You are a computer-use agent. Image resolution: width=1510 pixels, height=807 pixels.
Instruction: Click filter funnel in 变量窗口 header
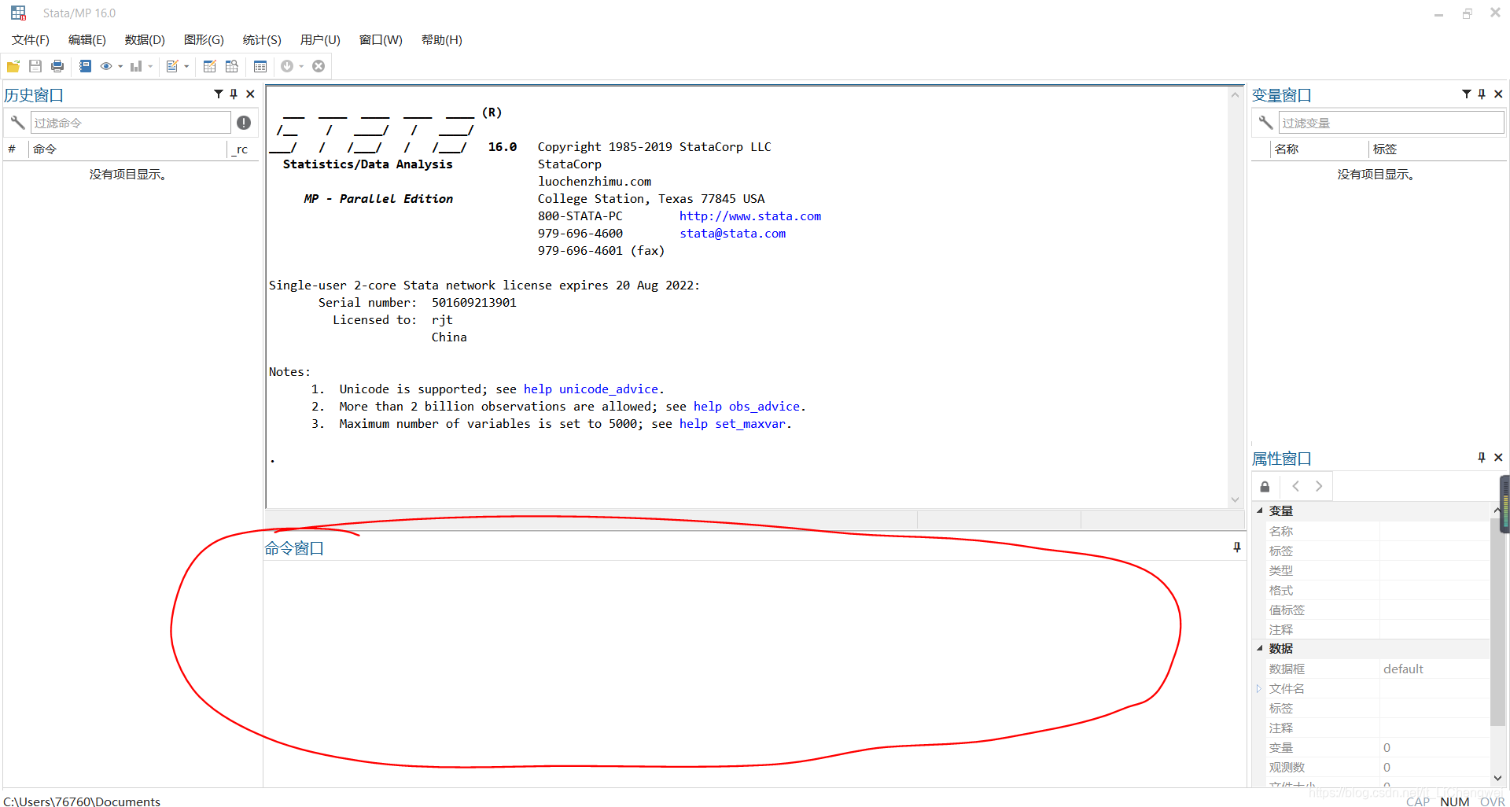pyautogui.click(x=1467, y=94)
